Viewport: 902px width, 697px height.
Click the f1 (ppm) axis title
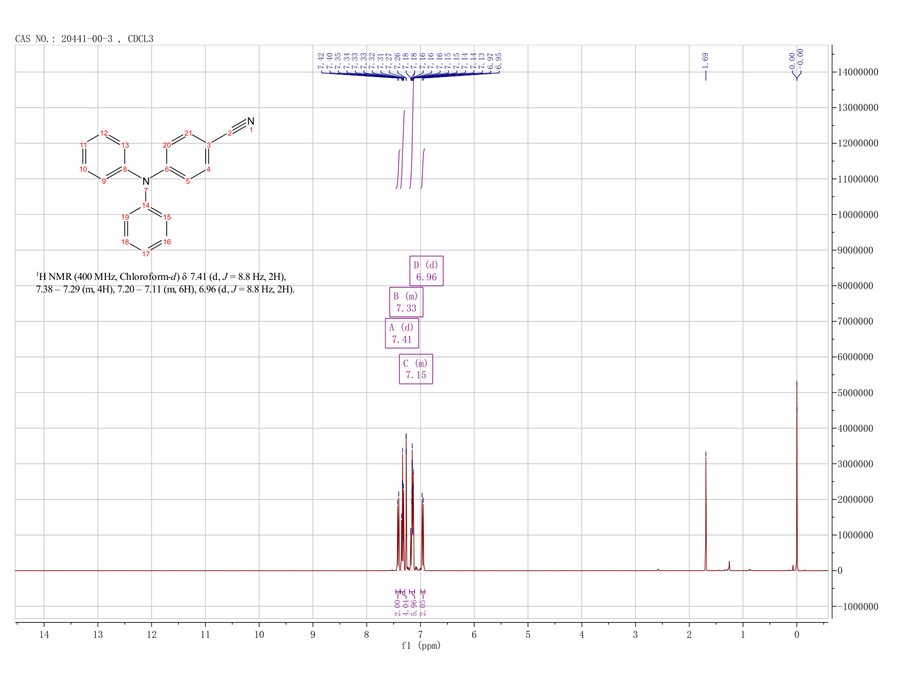point(421,646)
